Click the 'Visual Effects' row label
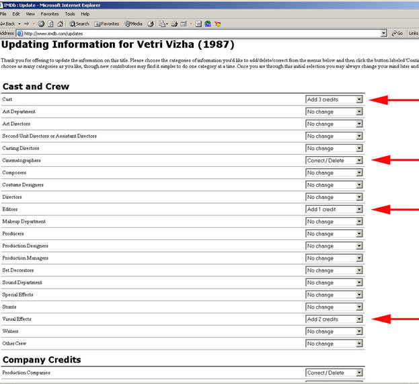 [17, 319]
